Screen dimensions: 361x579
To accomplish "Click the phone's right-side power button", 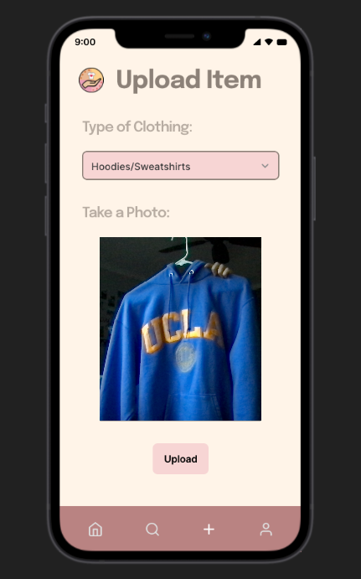I will coord(314,189).
